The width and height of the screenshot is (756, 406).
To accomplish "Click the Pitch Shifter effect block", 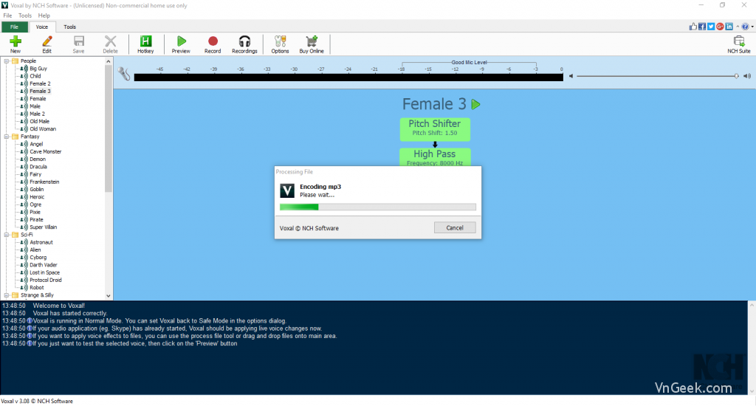I will (435, 129).
